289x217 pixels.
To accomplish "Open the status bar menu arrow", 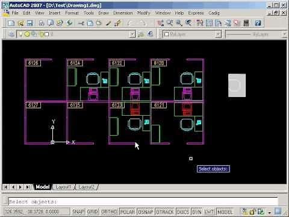I will [270, 212].
